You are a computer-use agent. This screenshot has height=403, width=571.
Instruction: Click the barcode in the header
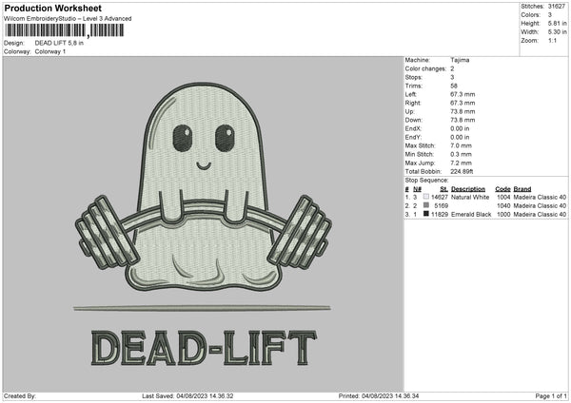65,31
